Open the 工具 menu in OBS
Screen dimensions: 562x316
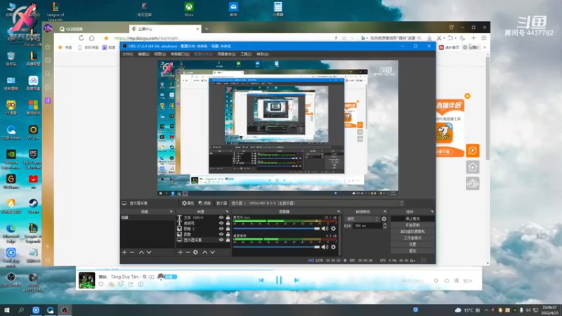tap(246, 54)
